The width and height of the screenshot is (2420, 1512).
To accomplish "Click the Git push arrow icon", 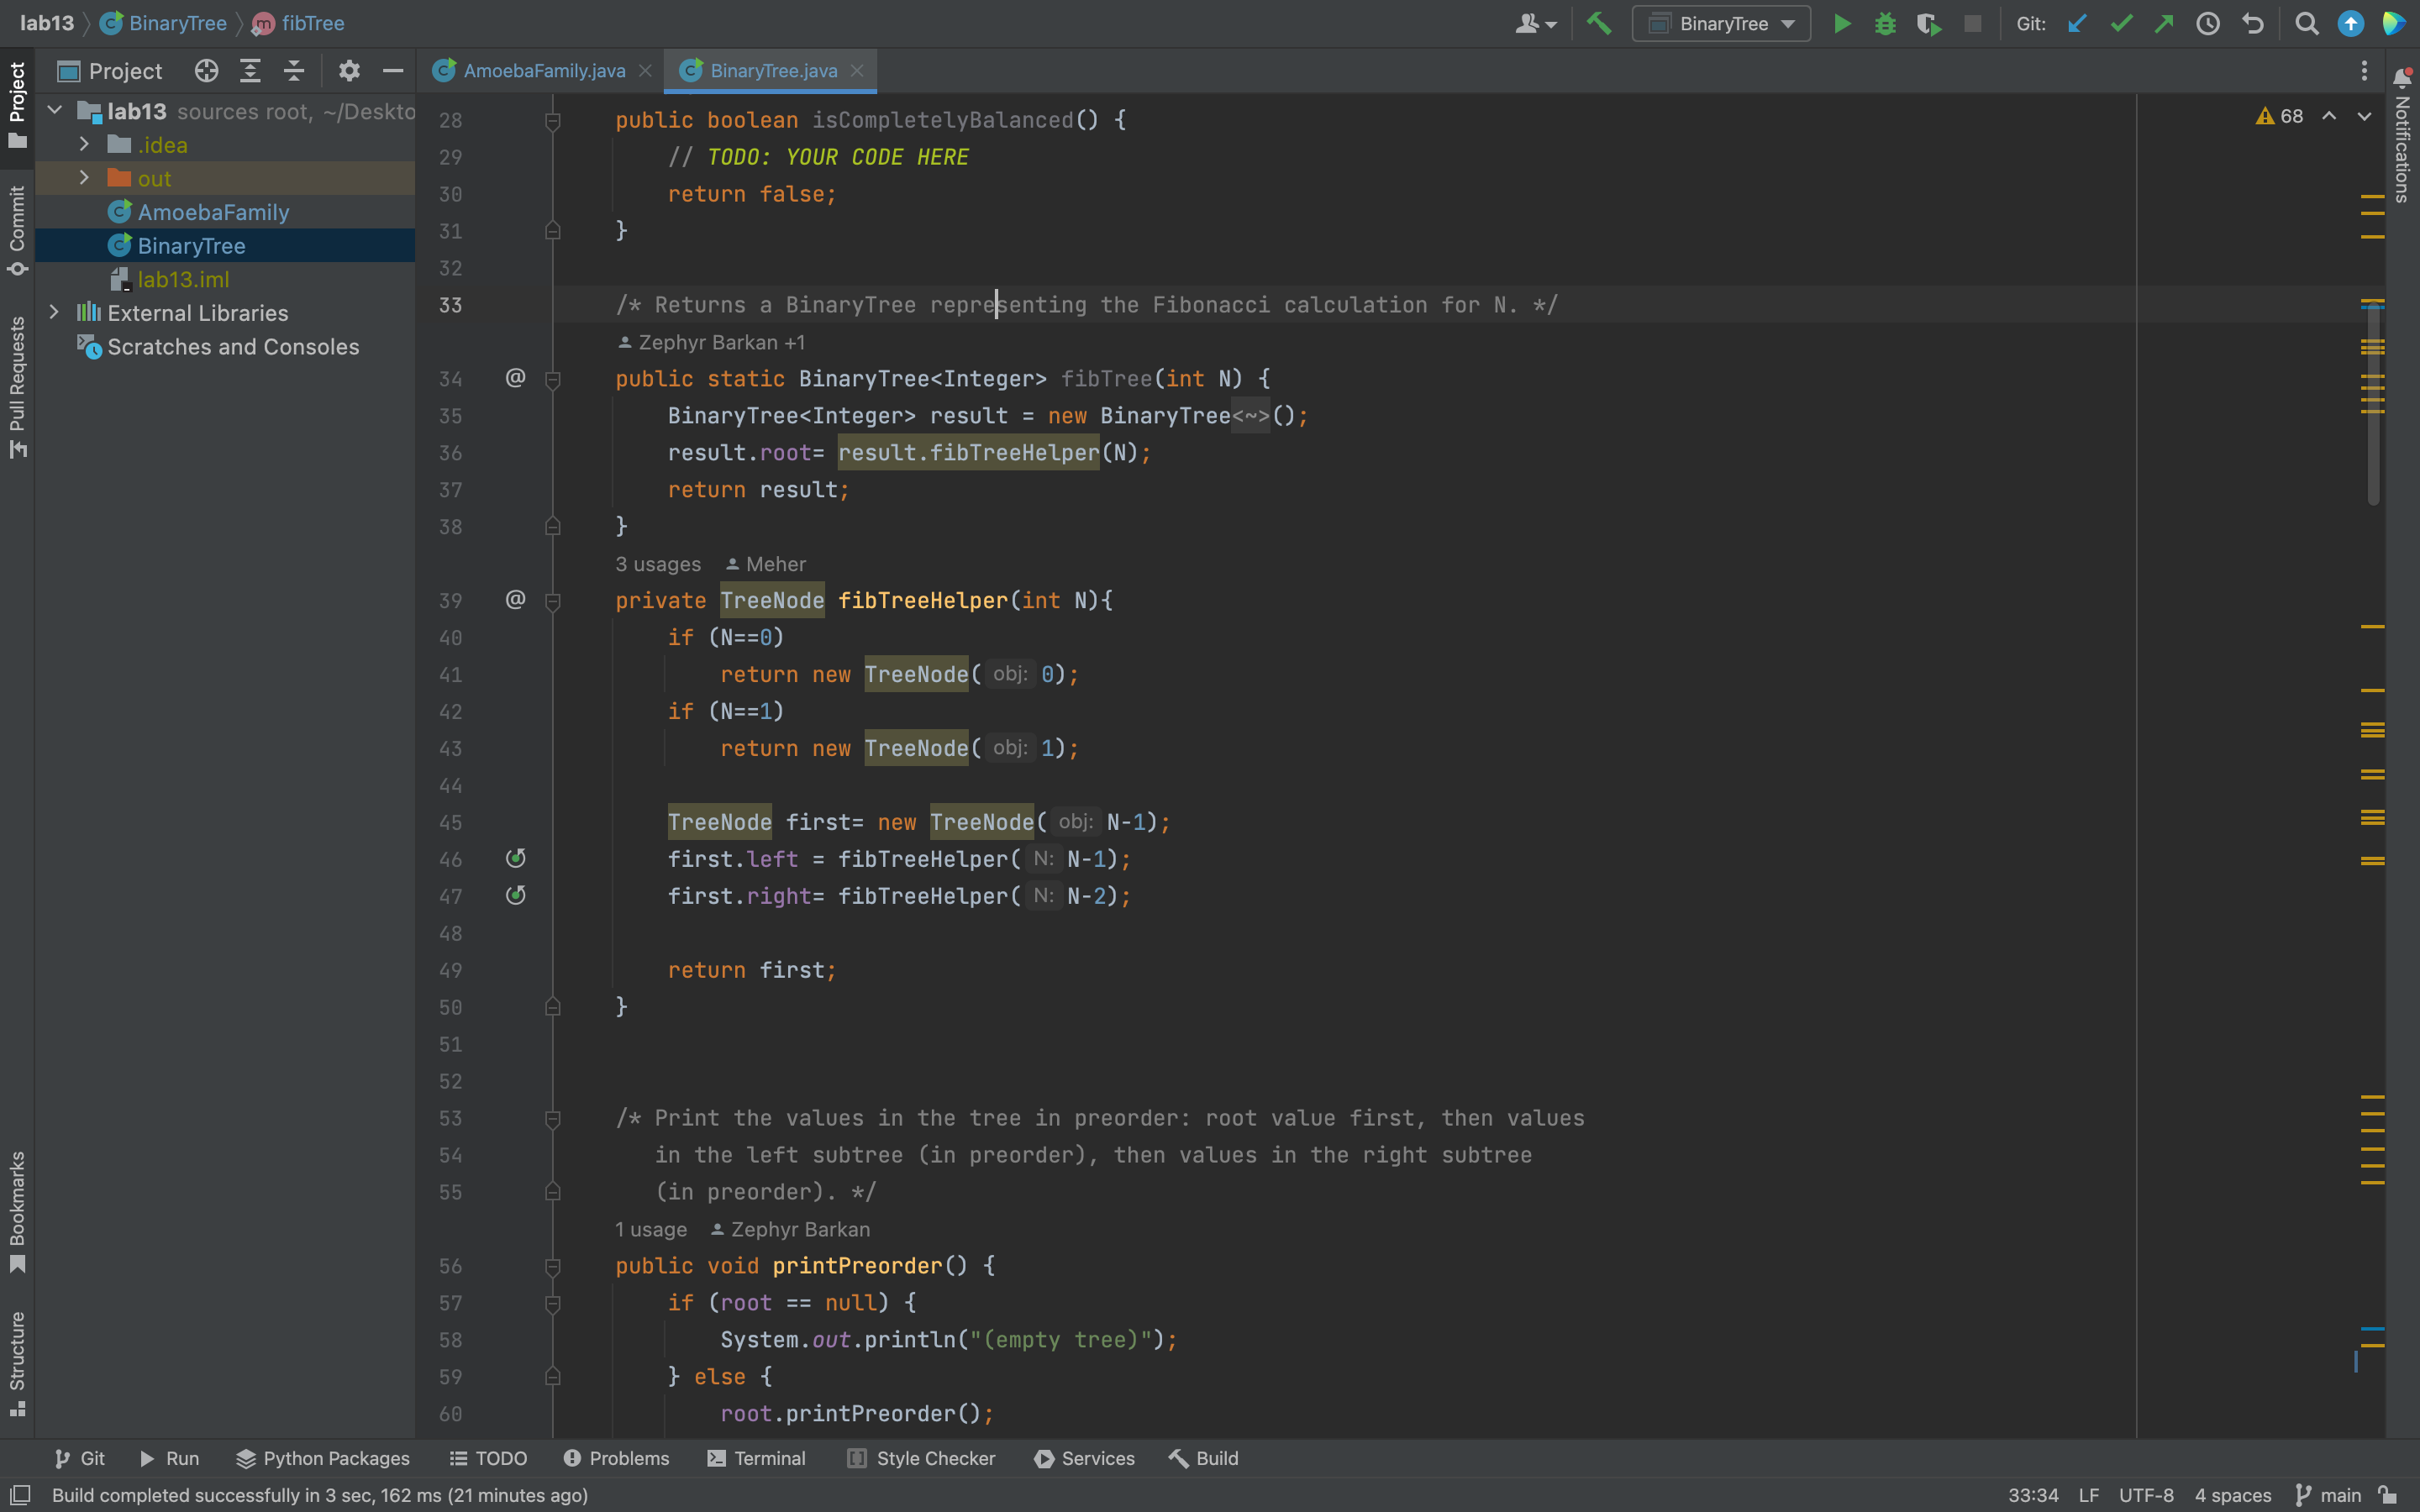I will (2164, 24).
